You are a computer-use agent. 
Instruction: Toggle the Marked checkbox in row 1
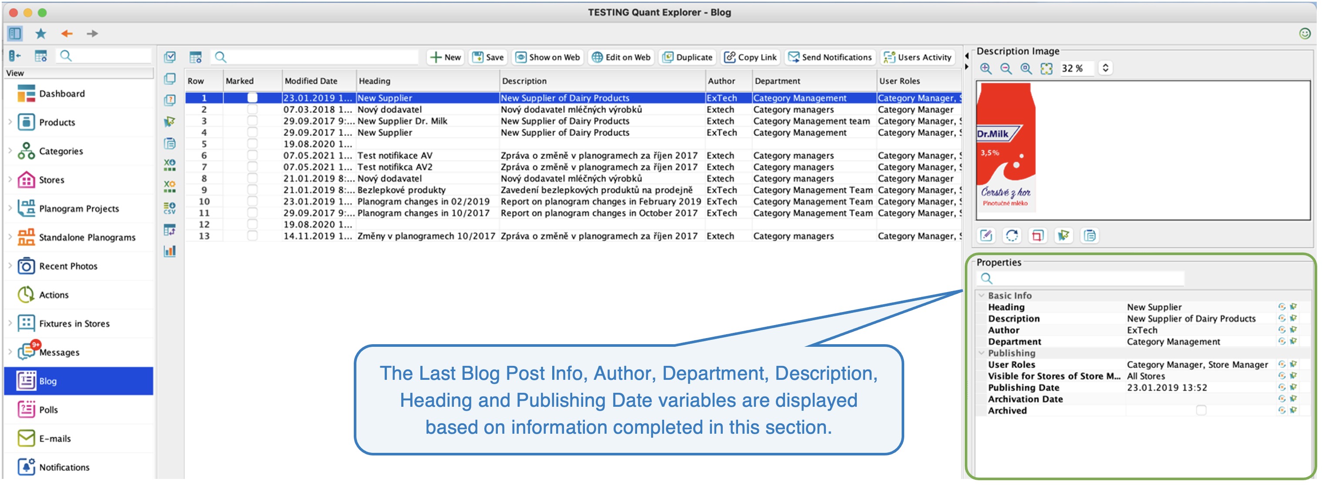pyautogui.click(x=252, y=98)
